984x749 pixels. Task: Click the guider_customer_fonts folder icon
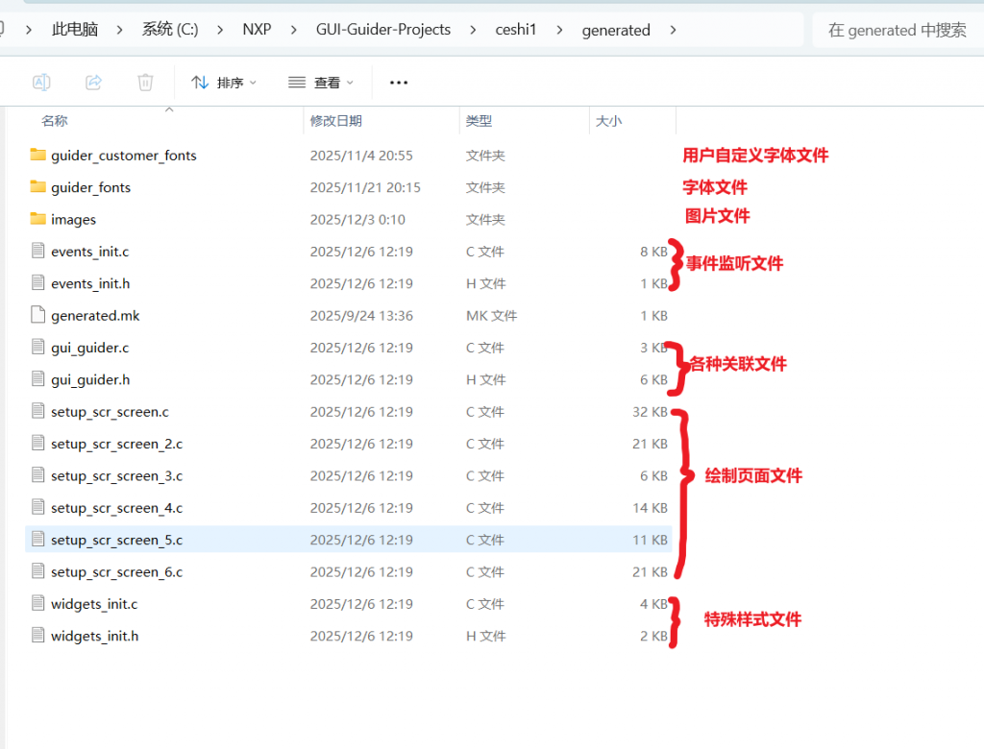click(38, 156)
